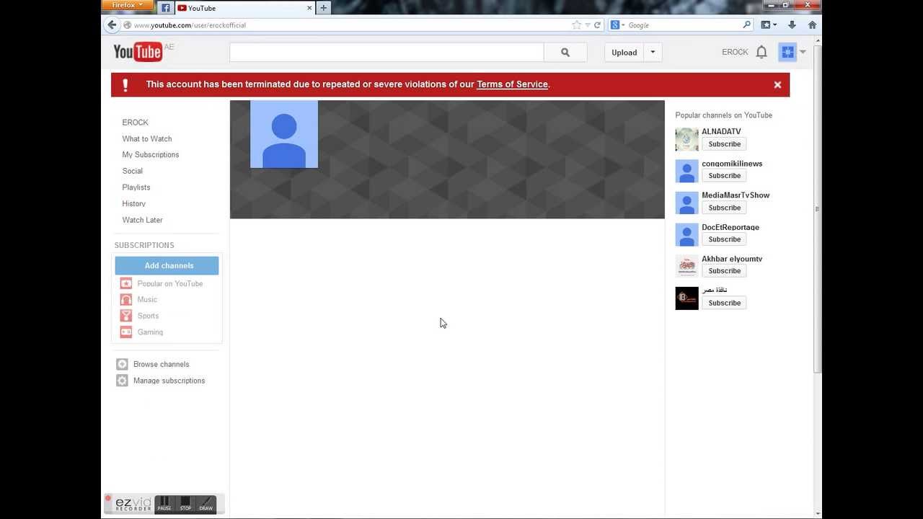
Task: Click the Upload button
Action: 624,52
